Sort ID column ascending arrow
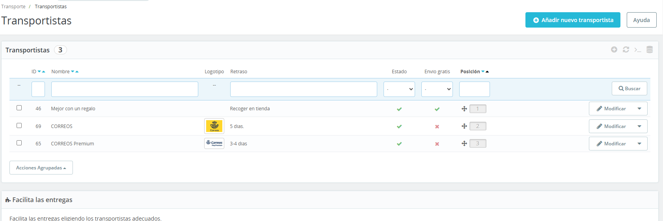The image size is (663, 221). tap(43, 72)
